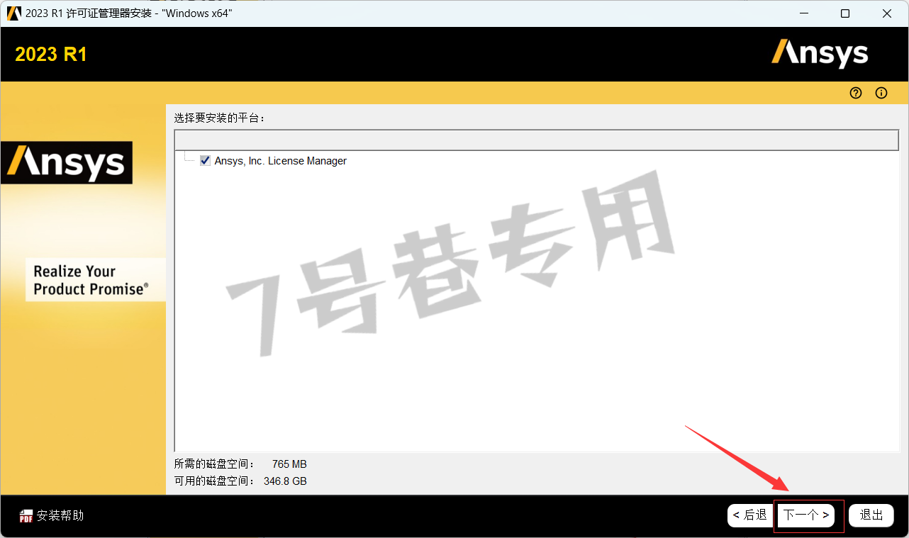
Task: Go back with the < 后退 button
Action: (750, 515)
